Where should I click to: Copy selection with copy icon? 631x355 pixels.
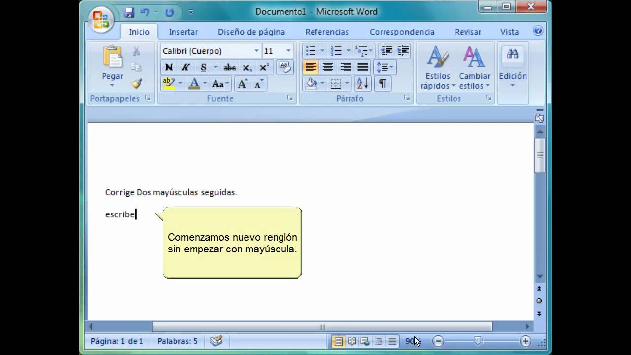click(136, 68)
